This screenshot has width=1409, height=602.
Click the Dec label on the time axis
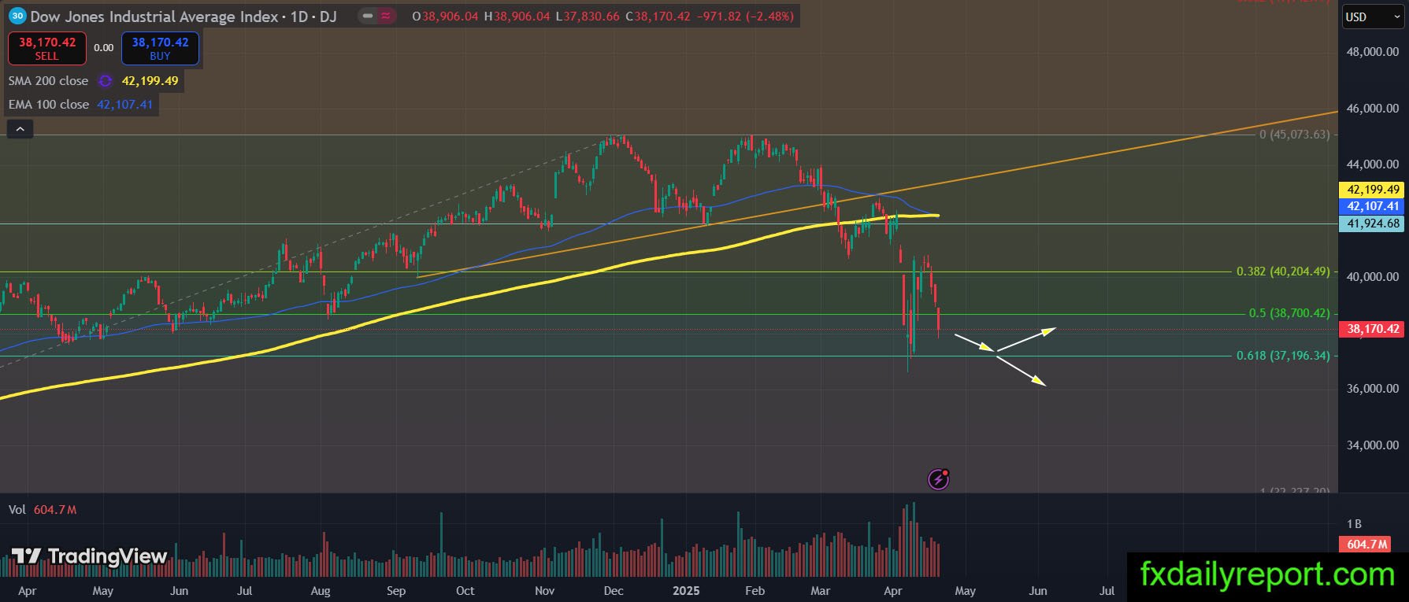click(614, 591)
